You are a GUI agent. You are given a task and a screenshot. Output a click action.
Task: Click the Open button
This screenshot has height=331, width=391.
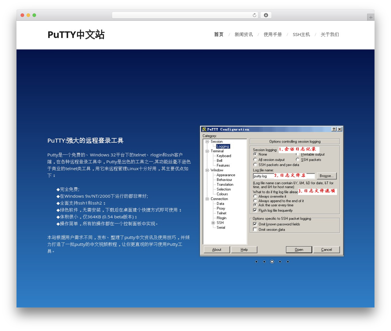coord(299,250)
